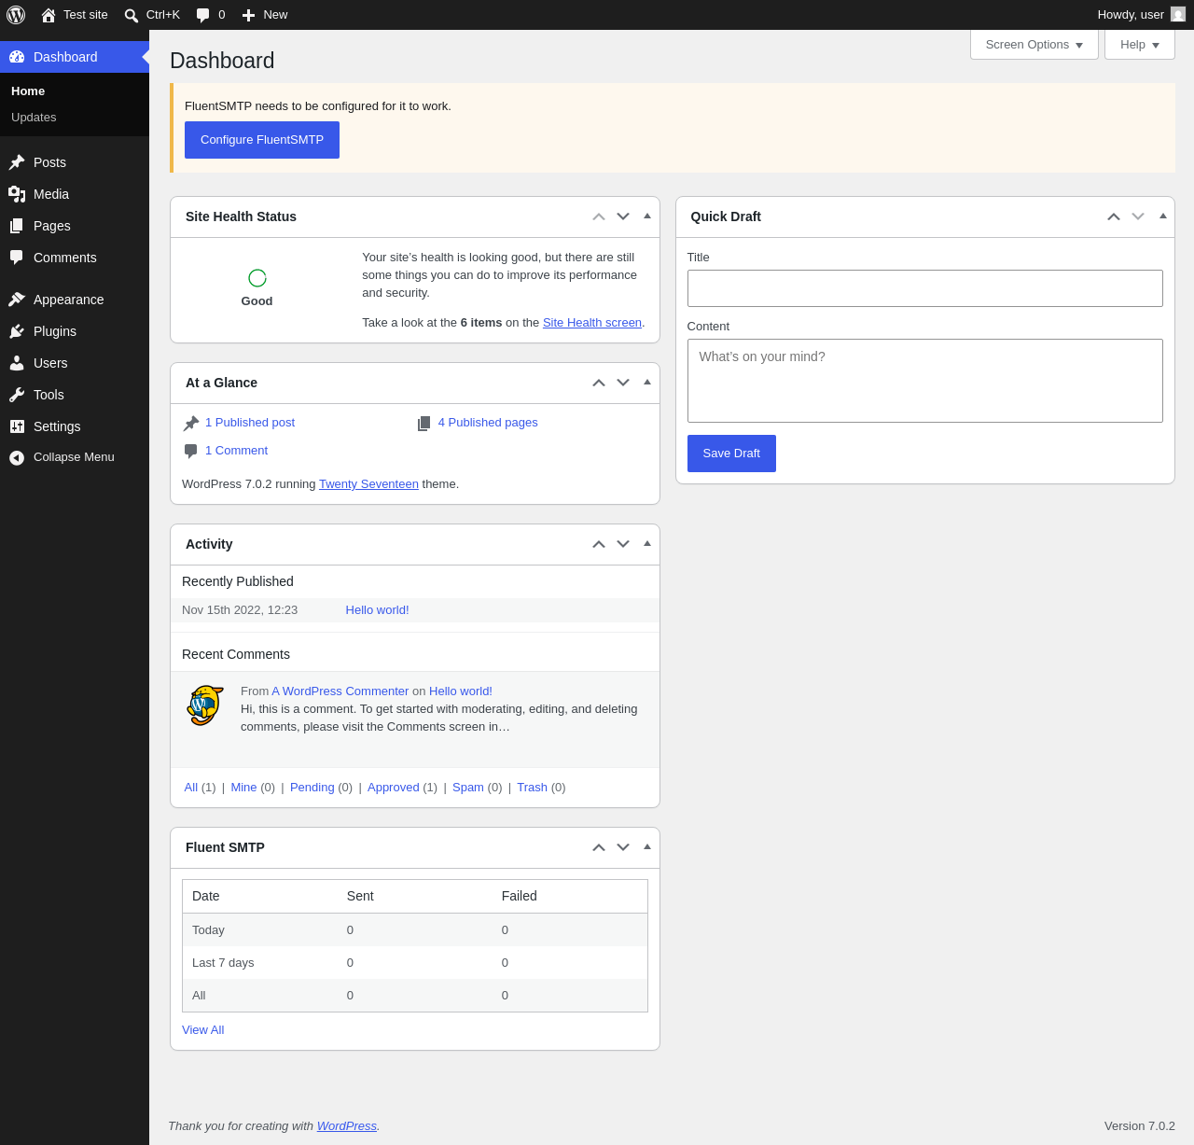
Task: Click the 4 Published pages link
Action: tap(488, 423)
